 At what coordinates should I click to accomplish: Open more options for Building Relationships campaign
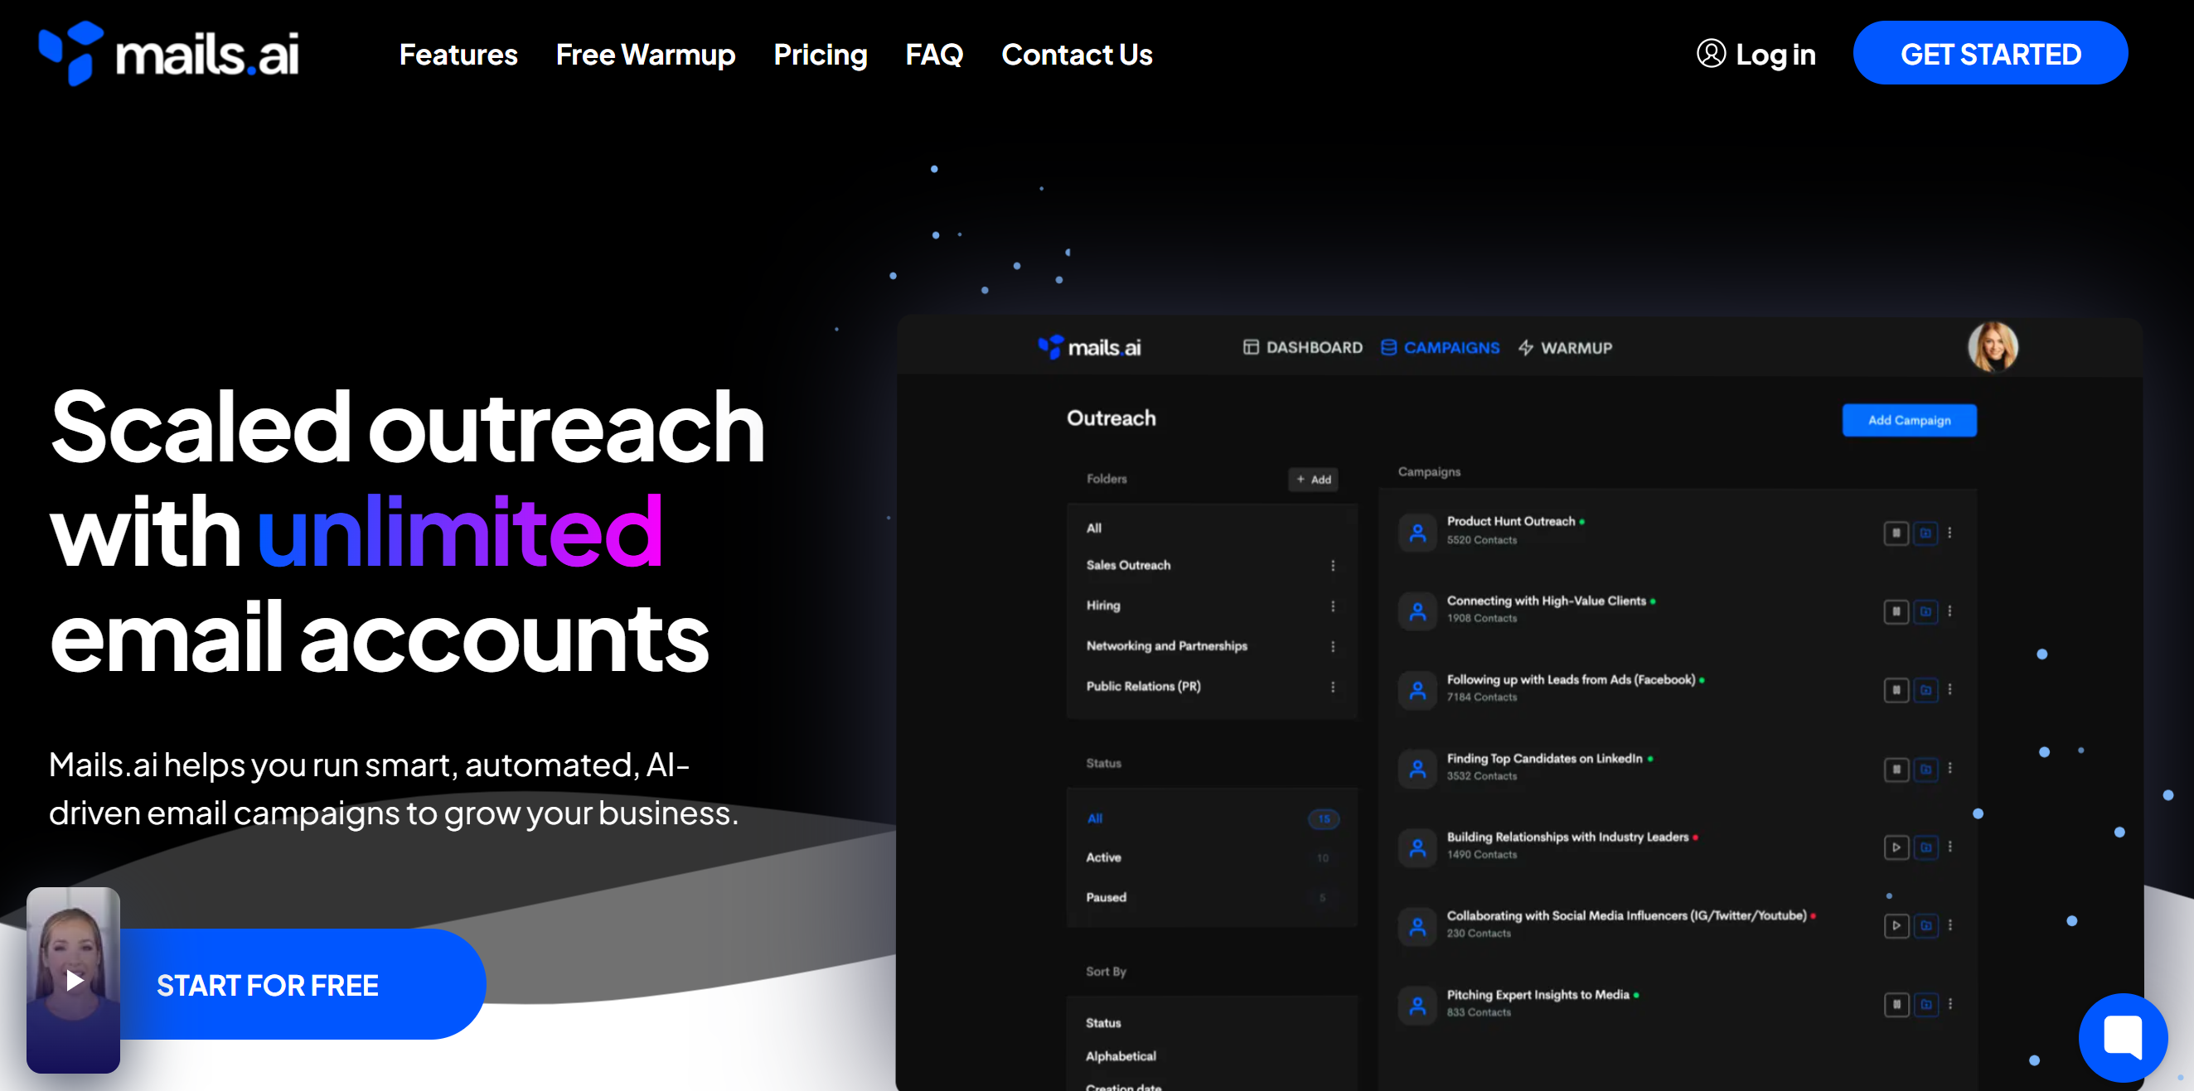coord(1949,847)
